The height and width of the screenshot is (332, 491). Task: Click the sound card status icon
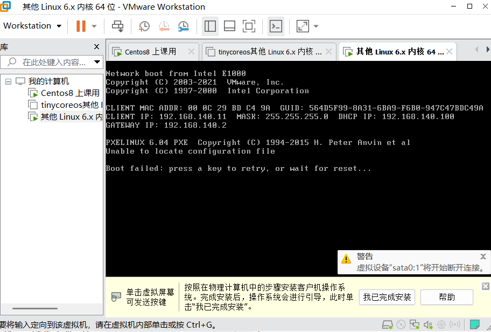[x=428, y=325]
